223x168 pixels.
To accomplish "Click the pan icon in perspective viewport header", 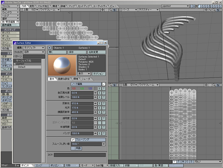I will coord(206,10).
